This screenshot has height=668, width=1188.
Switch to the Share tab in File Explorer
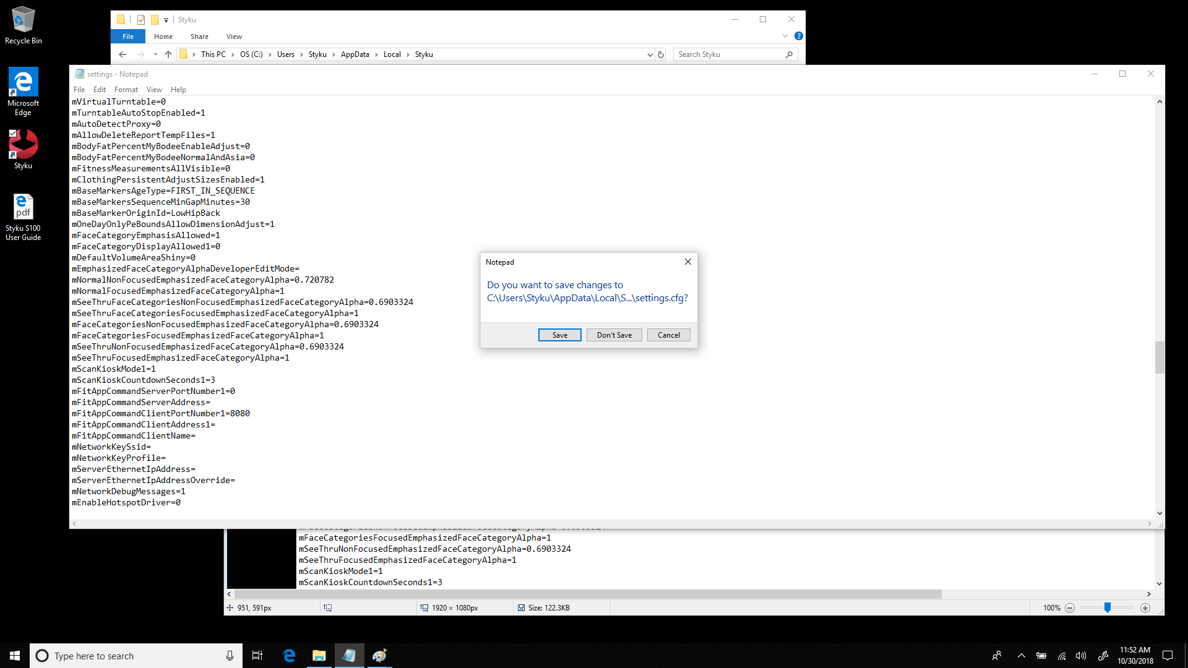(x=199, y=36)
